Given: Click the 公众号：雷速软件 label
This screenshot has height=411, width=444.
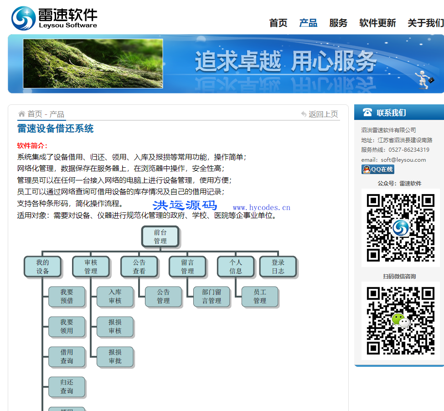Looking at the screenshot, I should 399,184.
